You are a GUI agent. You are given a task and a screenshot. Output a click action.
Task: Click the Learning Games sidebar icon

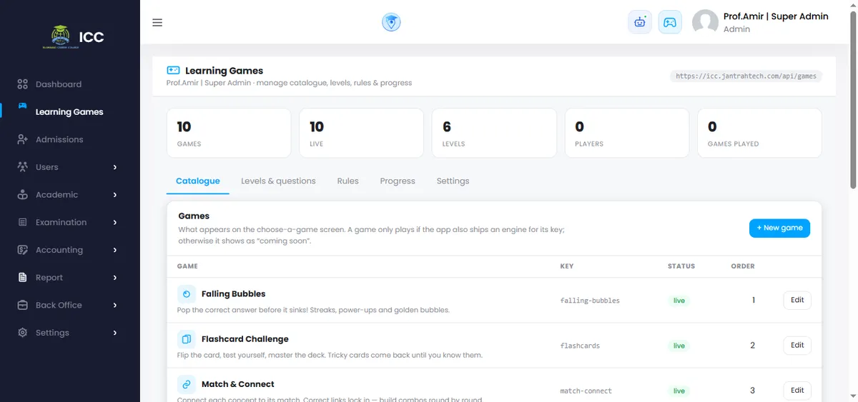(x=22, y=106)
